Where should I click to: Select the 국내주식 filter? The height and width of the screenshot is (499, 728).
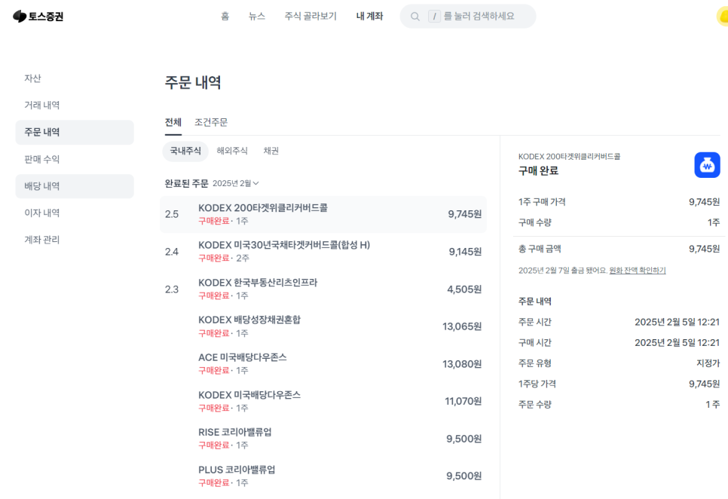click(x=185, y=151)
